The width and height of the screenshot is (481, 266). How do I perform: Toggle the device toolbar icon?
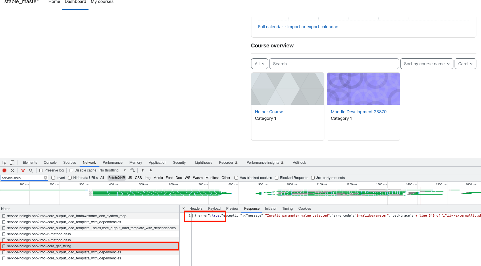point(12,163)
